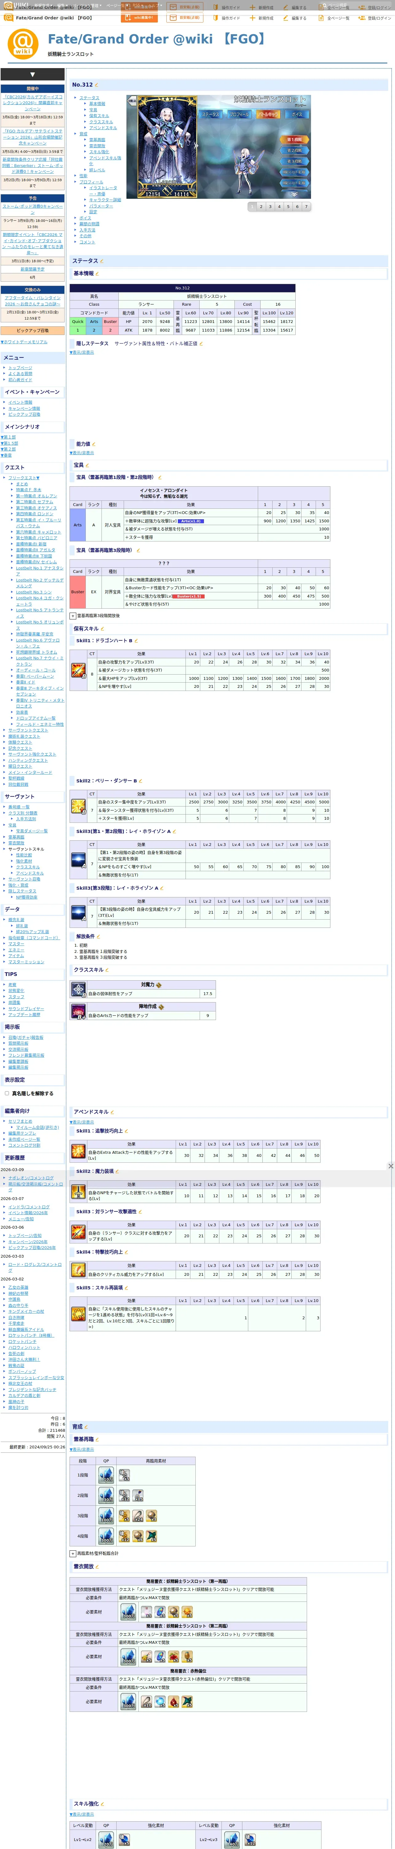Collapse sidebar using top ▼ bar
Viewport: 395px width, 1849px height.
(x=32, y=75)
